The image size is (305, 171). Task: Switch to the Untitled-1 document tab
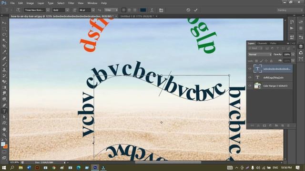[x=137, y=16]
